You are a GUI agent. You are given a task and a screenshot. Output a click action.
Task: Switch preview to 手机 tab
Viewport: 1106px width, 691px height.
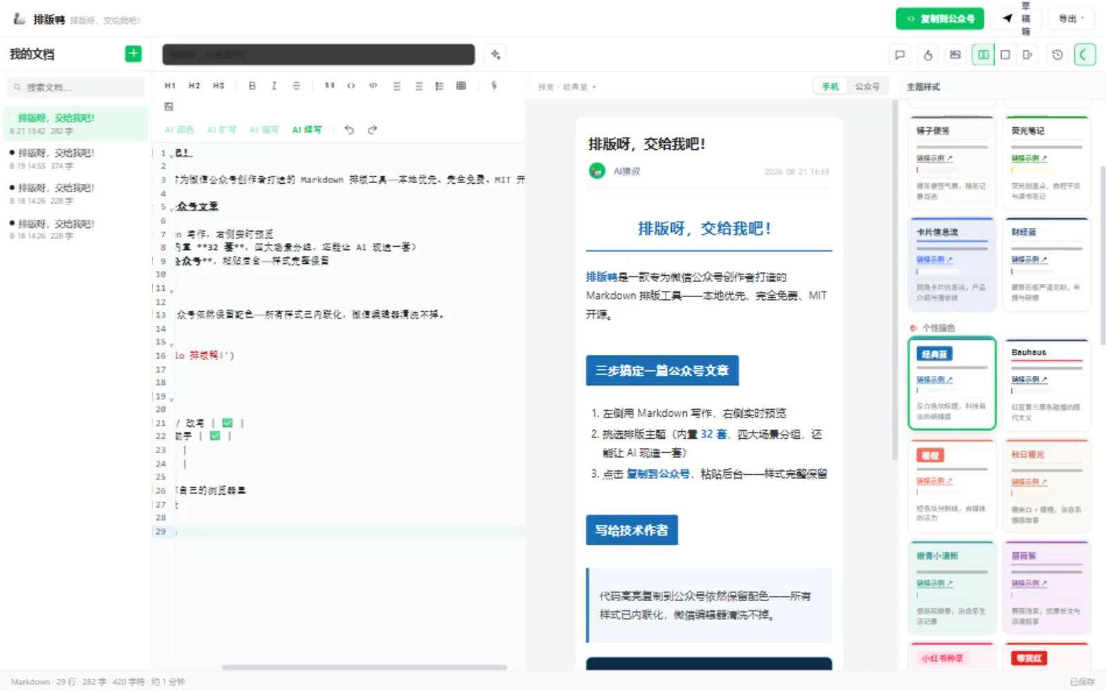[x=830, y=86]
